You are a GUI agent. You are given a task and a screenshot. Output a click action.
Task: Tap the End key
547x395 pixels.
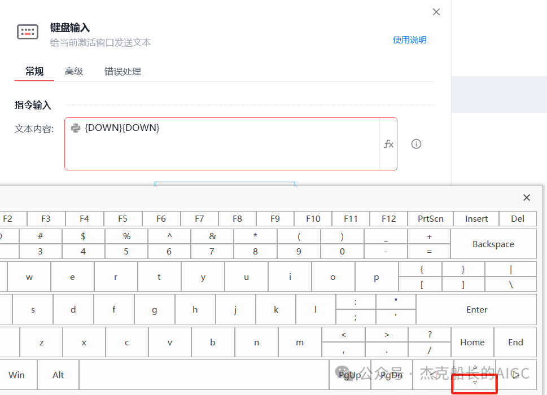click(x=515, y=343)
